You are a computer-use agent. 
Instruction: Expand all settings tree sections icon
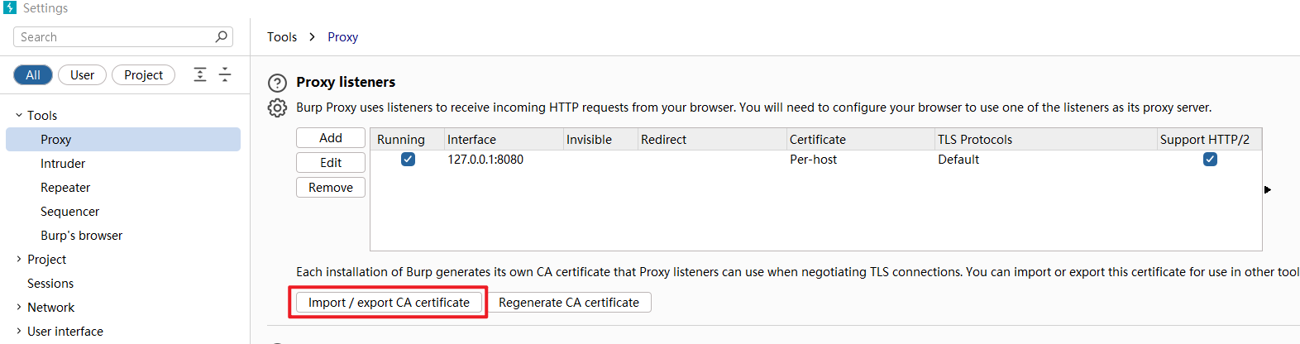200,74
